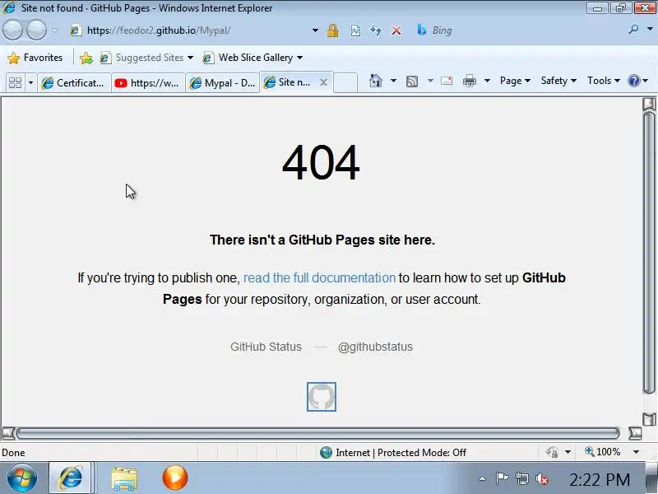658x494 pixels.
Task: Click the Home page icon
Action: 376,81
